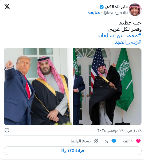Click the blue verified badge
Image resolution: width=144 pixels, height=160 pixels.
pyautogui.click(x=102, y=7)
